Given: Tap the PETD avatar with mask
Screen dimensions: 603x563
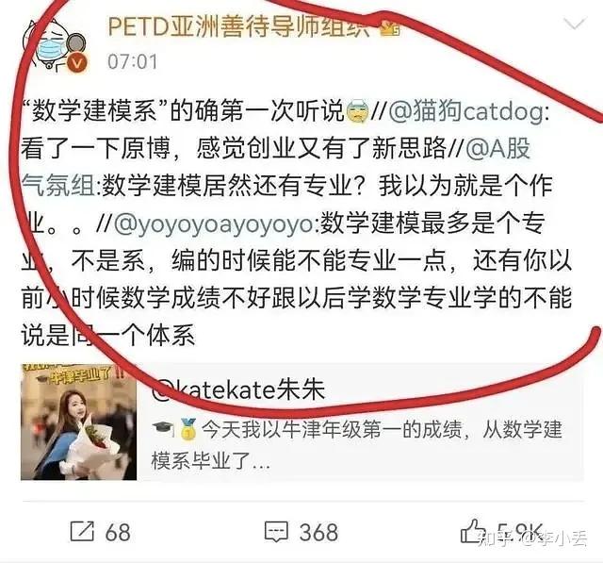Looking at the screenshot, I should click(54, 45).
